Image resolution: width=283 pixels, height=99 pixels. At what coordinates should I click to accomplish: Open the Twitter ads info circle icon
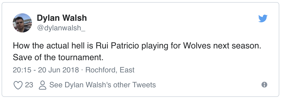264,85
